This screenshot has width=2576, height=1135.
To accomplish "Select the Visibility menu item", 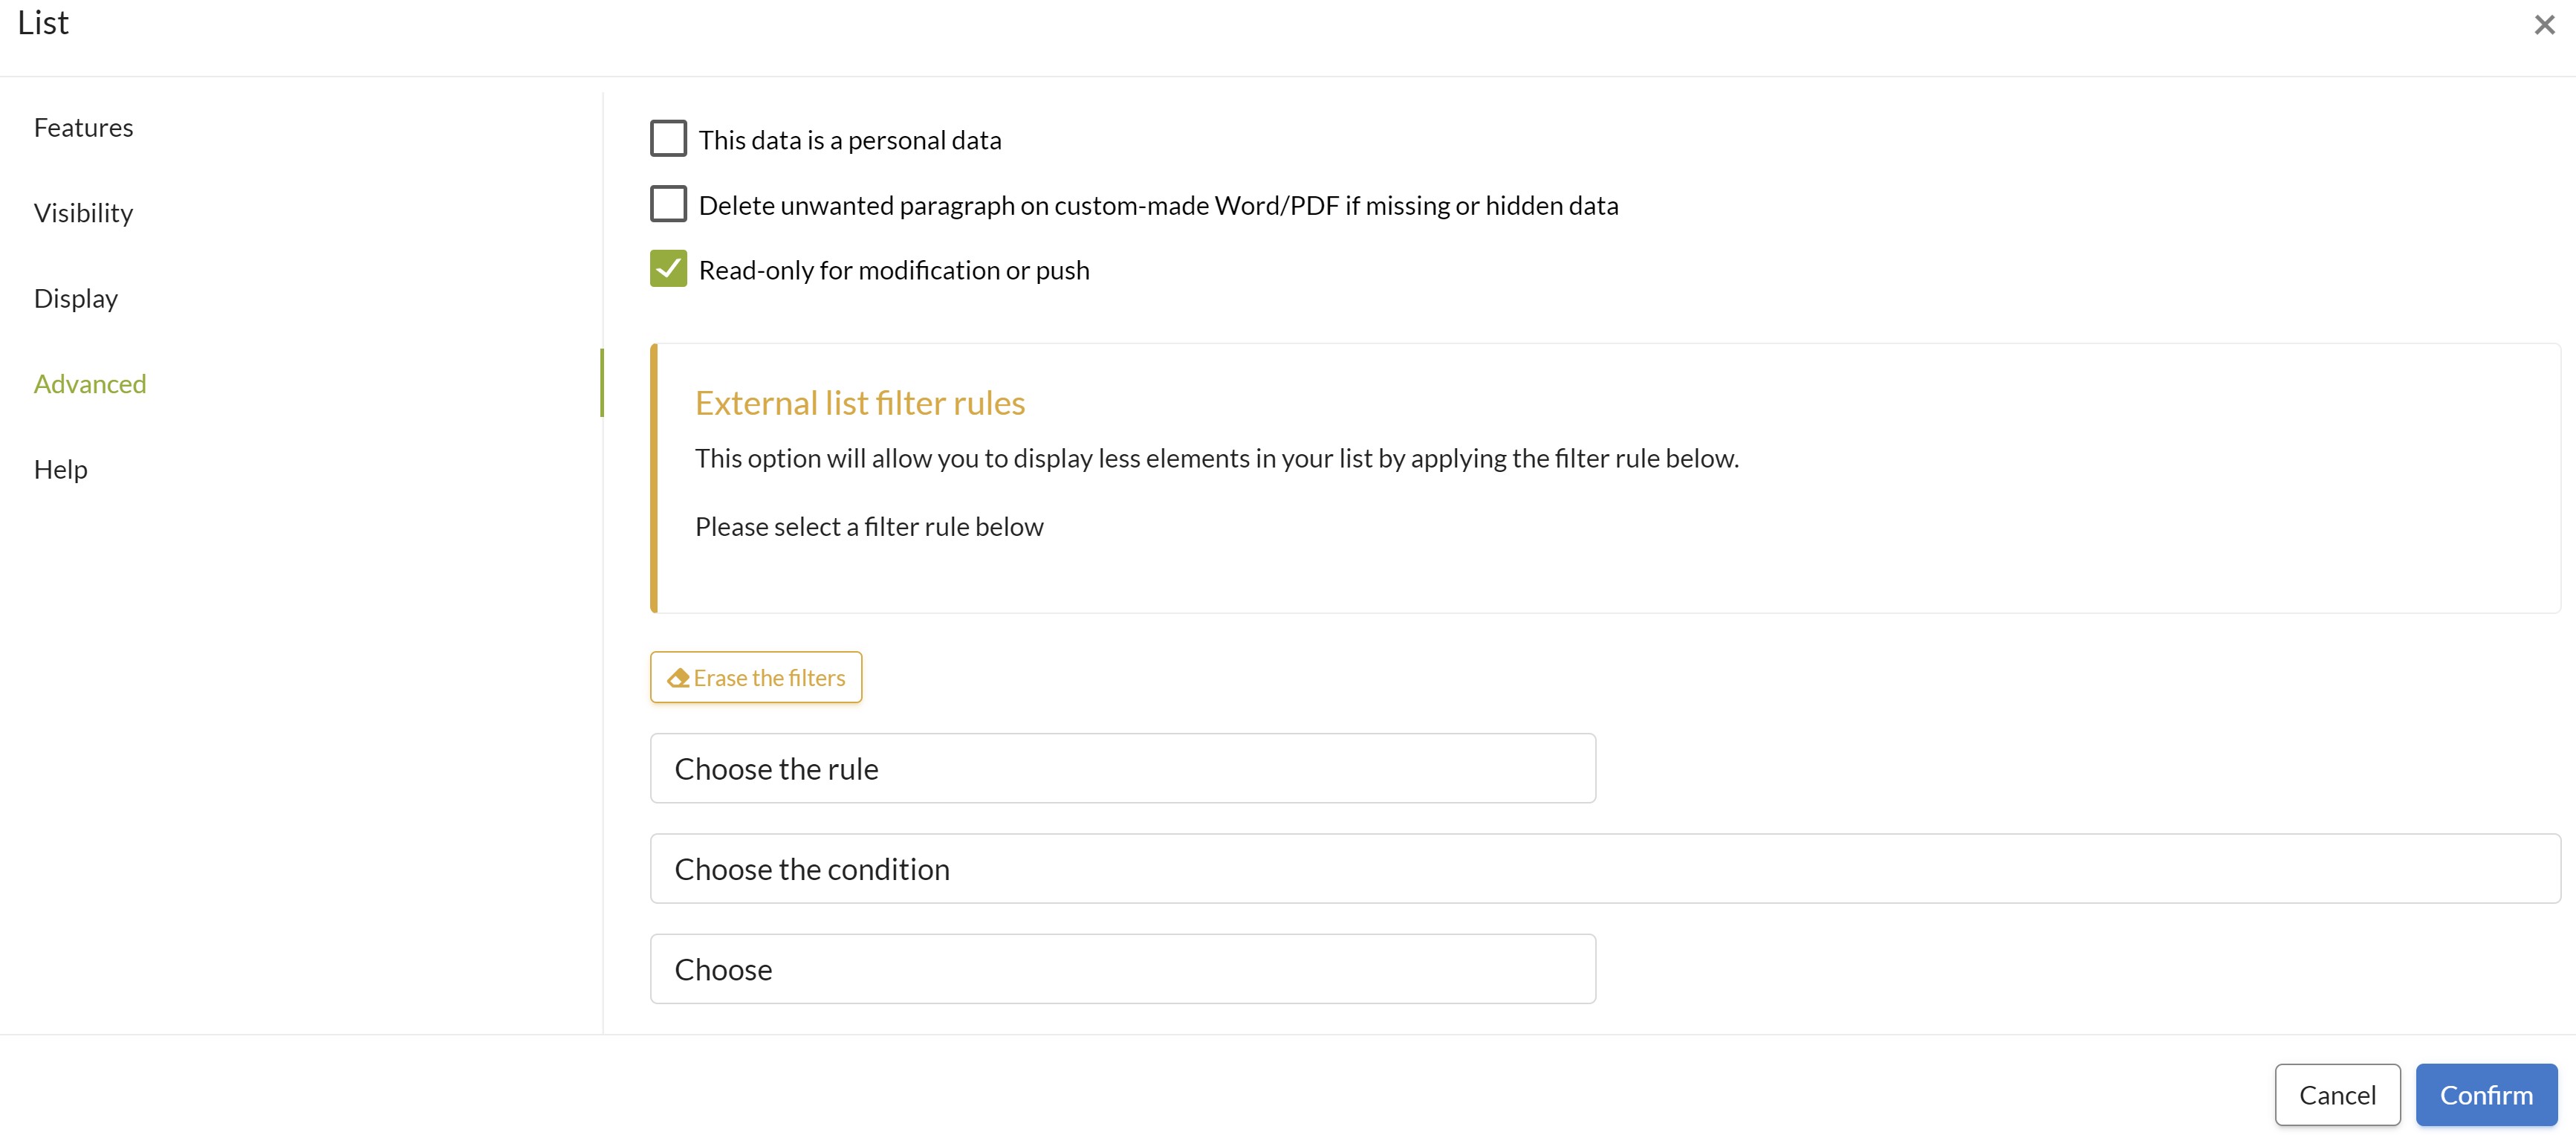I will pyautogui.click(x=82, y=212).
